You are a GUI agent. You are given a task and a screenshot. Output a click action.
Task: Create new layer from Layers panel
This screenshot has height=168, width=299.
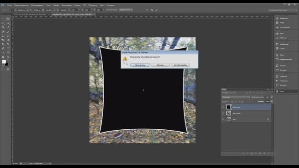click(264, 154)
